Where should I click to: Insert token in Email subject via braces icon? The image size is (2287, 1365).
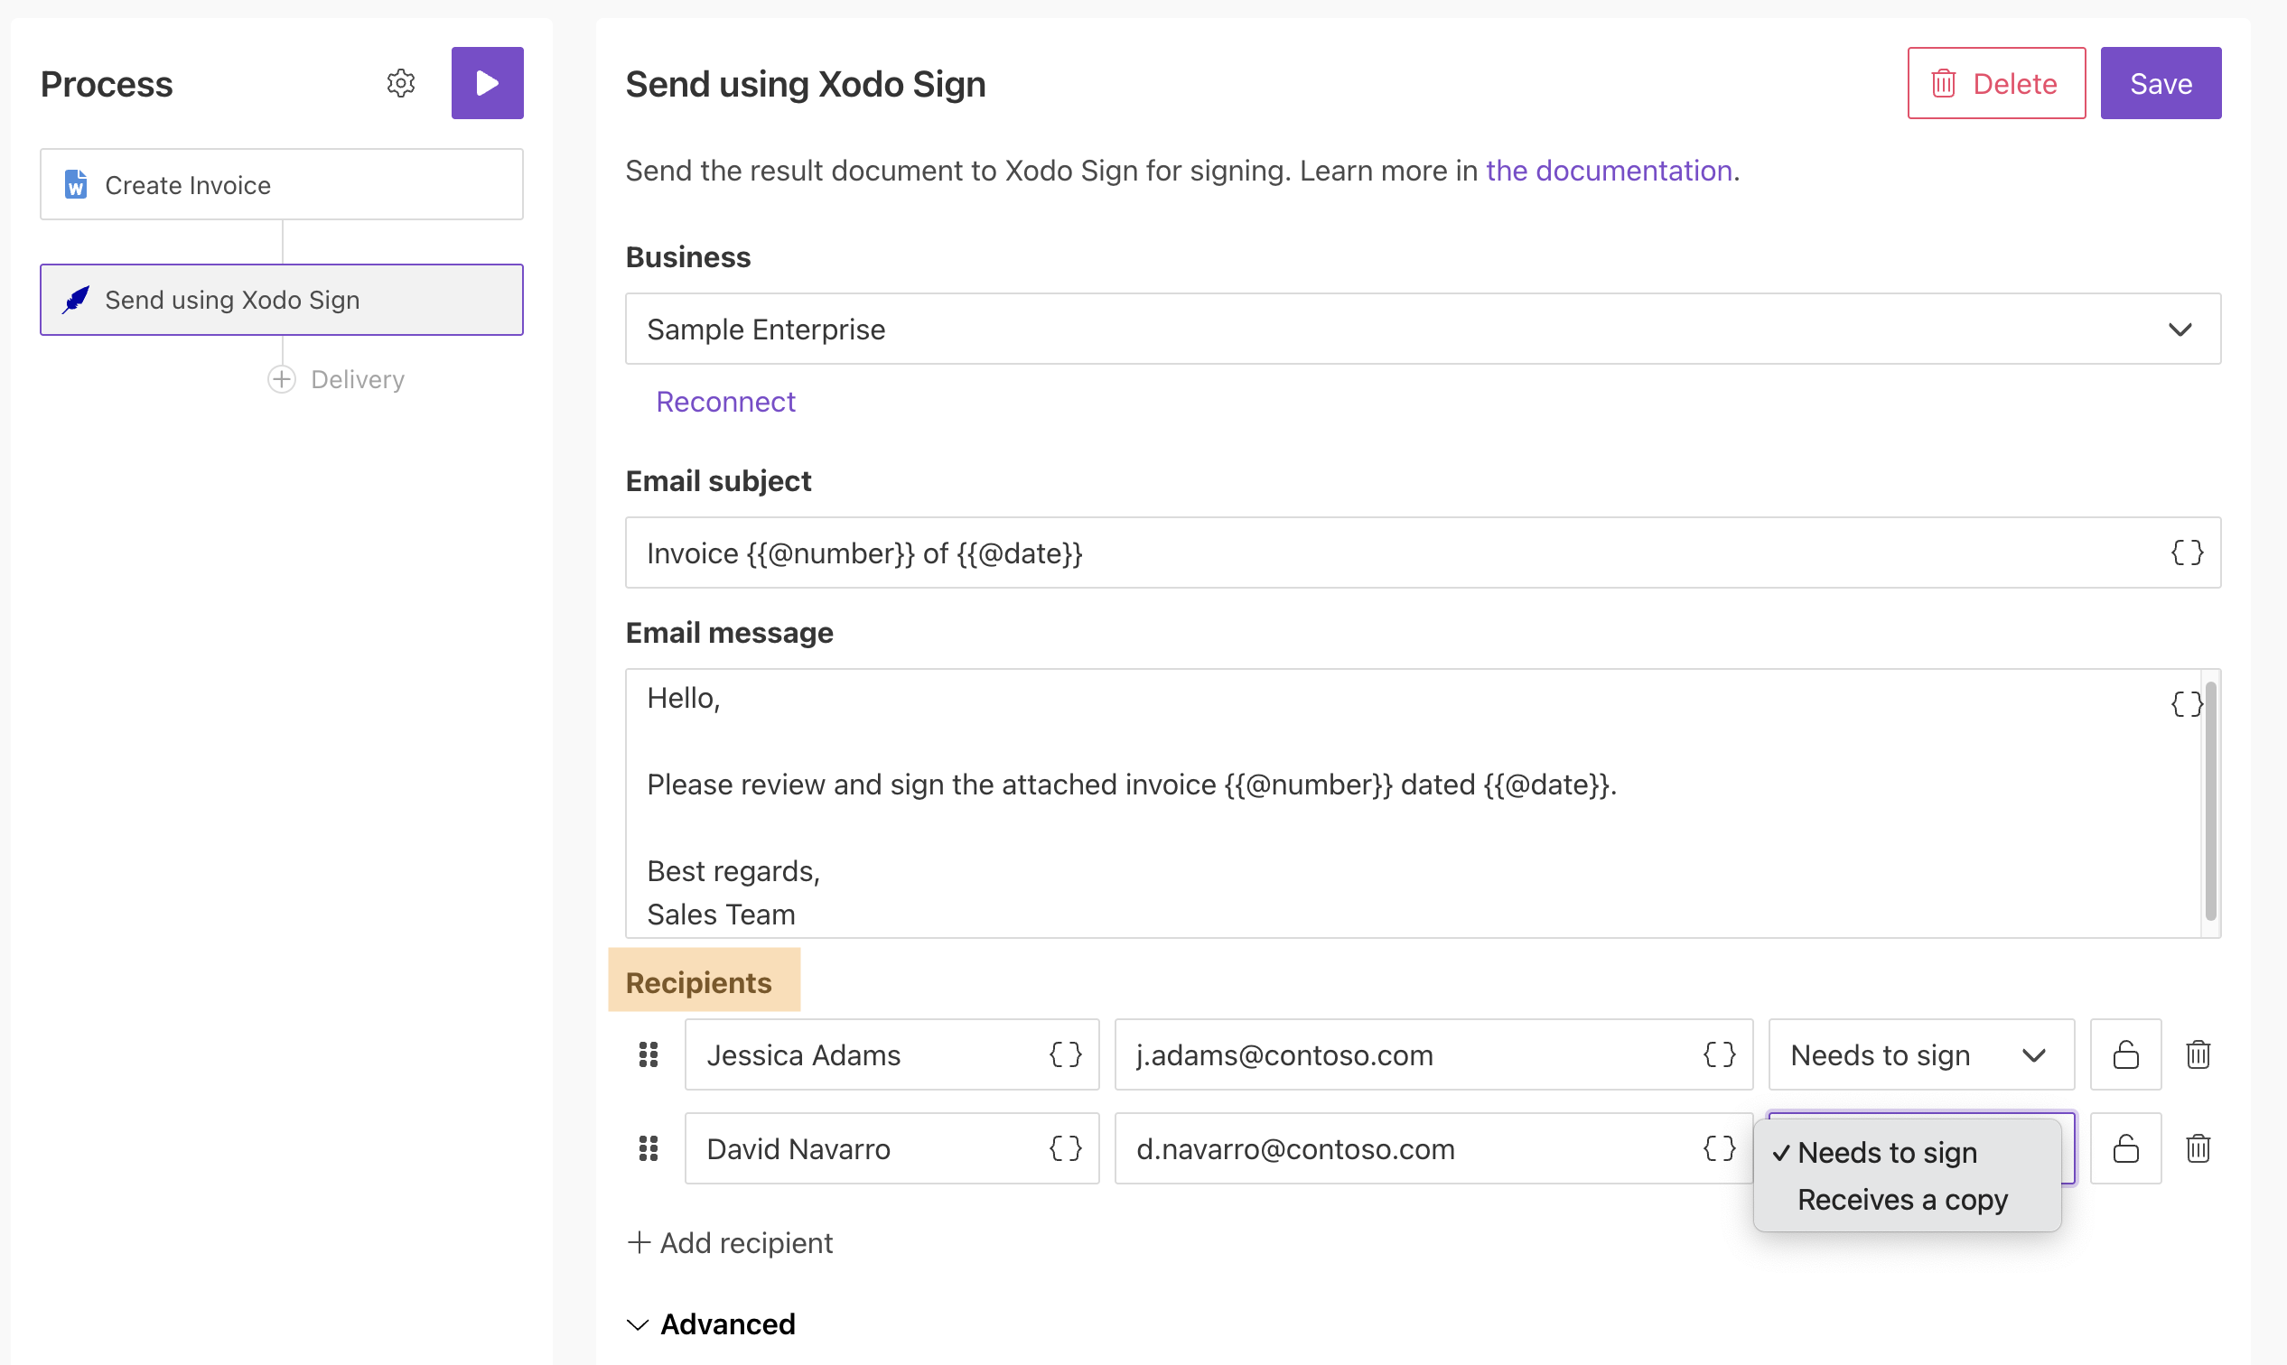pyautogui.click(x=2187, y=552)
